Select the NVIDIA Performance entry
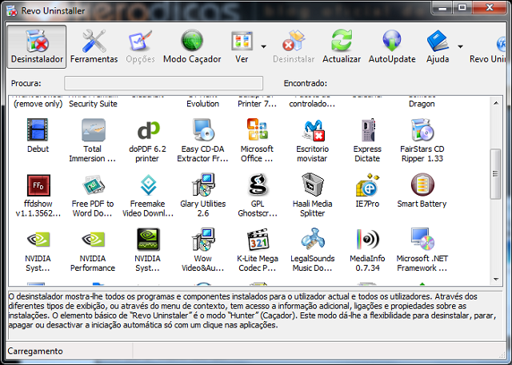512x365 pixels. coord(93,250)
